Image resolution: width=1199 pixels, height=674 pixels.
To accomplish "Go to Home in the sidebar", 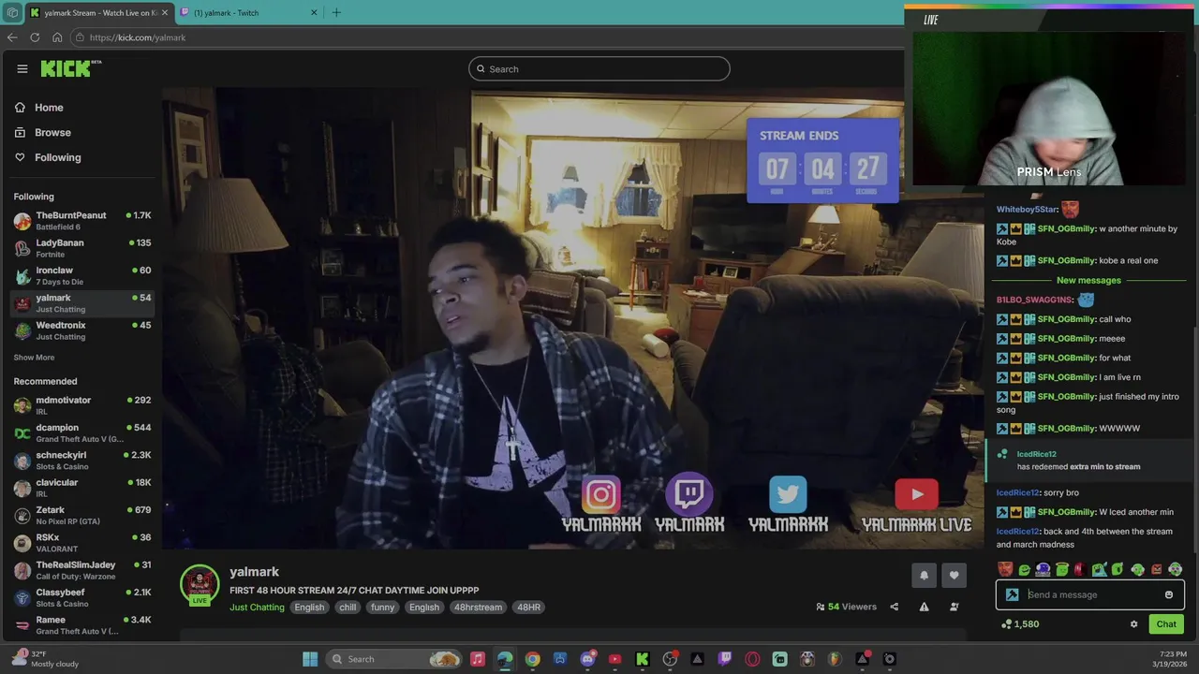I will [x=49, y=108].
